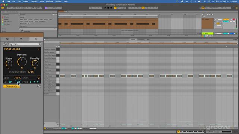Start playback with the Play button
Viewport: 239px width, 134px height.
(105, 8)
